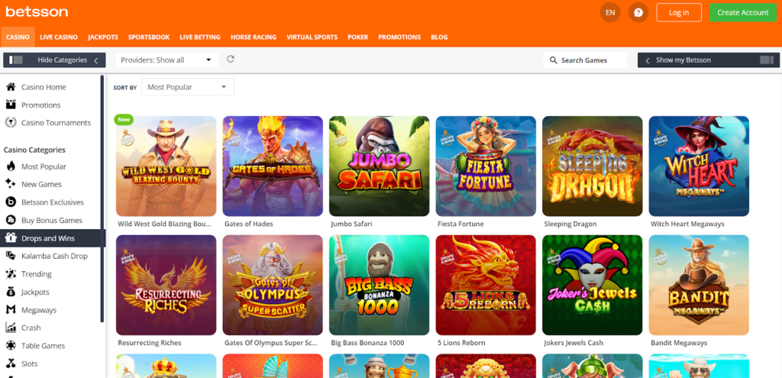
Task: Click the Crash chart icon in sidebar
Action: [11, 328]
